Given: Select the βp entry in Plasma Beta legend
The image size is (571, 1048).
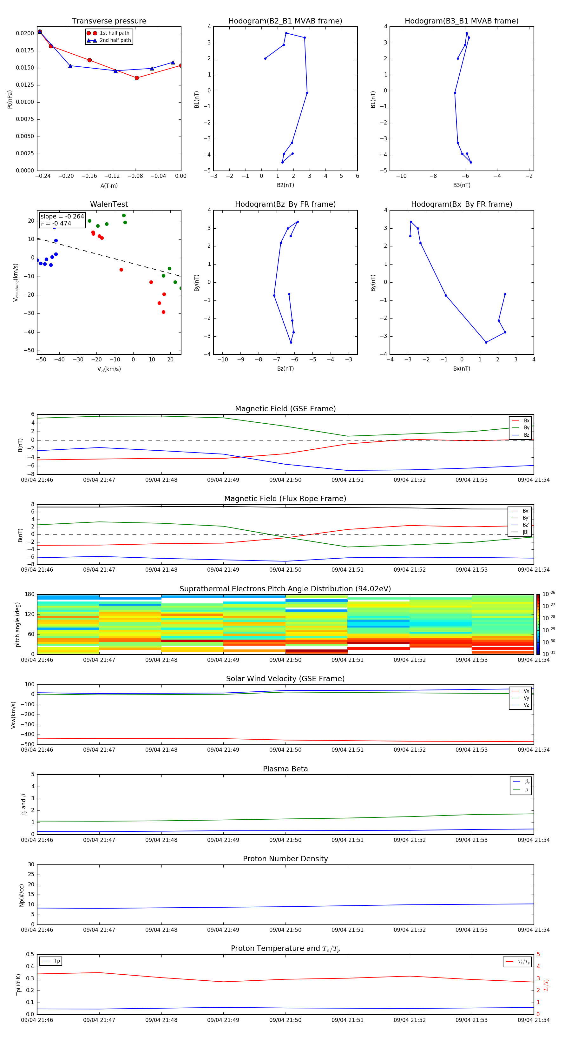Looking at the screenshot, I should [521, 782].
